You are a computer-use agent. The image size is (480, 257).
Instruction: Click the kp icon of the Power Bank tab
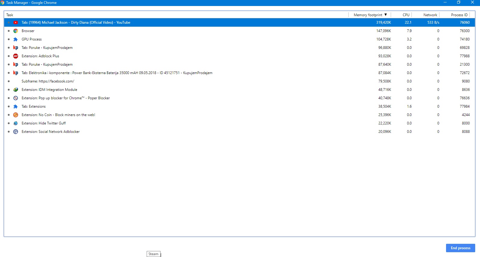pyautogui.click(x=16, y=73)
